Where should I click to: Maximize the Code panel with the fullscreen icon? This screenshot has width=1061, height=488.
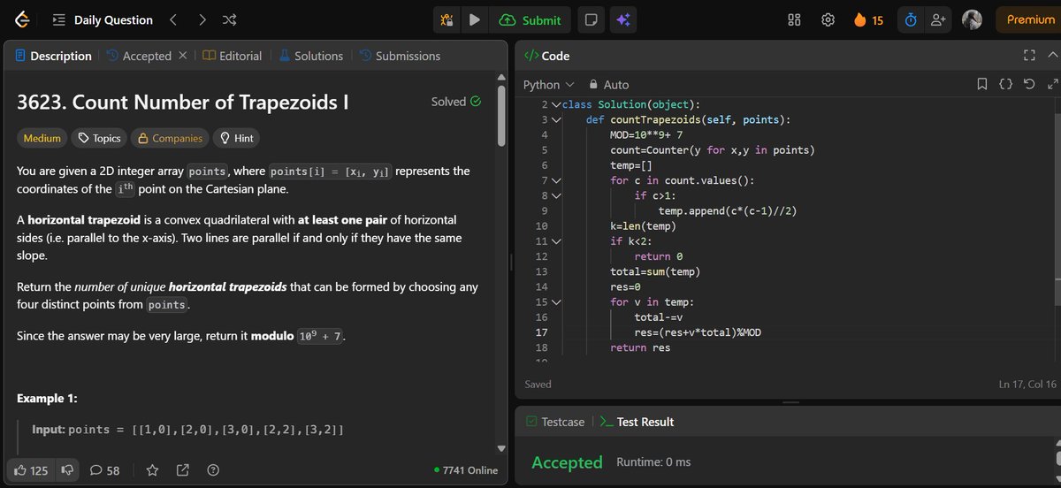click(x=1028, y=56)
